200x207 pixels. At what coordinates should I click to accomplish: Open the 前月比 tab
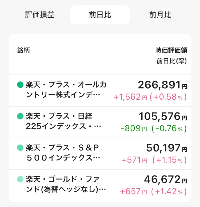160,15
